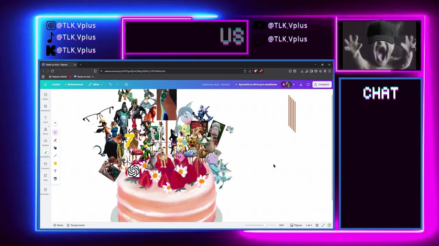Click the 82% zoom percentage

click(282, 225)
